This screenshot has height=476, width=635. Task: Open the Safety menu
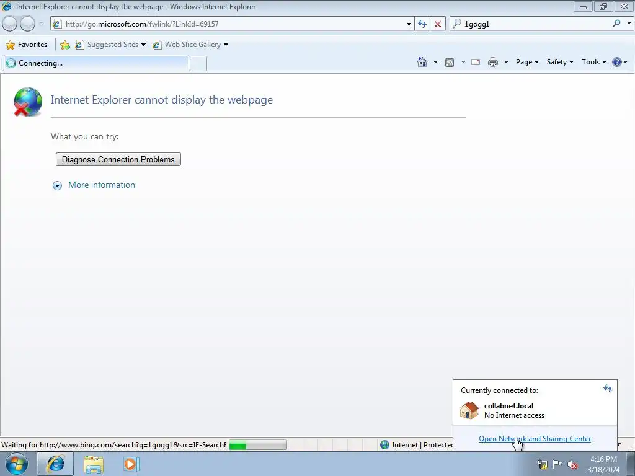pyautogui.click(x=560, y=62)
